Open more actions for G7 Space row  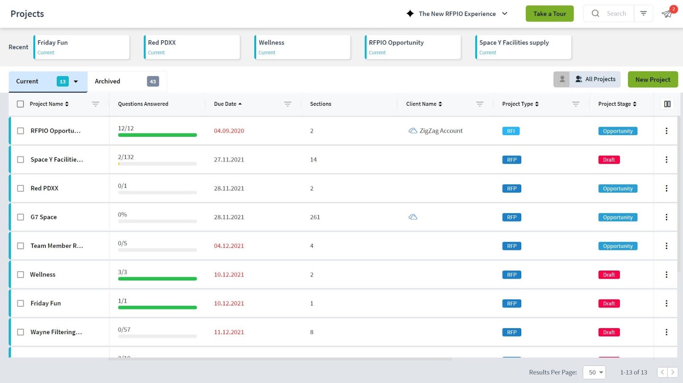(666, 217)
